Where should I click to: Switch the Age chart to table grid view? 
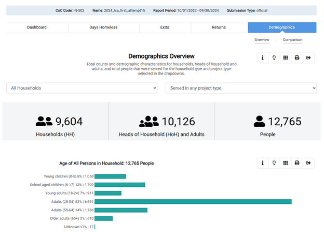(x=286, y=163)
